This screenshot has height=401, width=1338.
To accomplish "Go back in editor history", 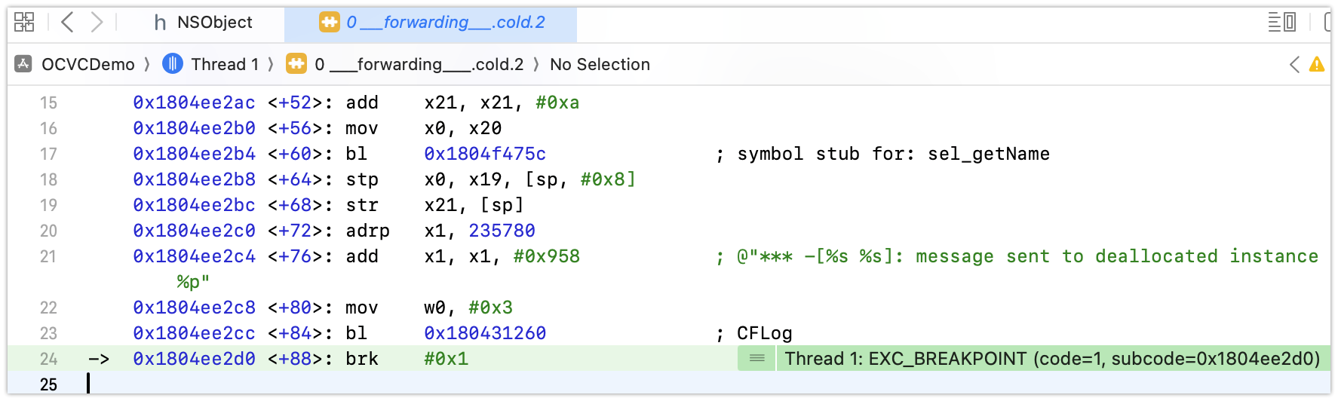I will pos(67,23).
